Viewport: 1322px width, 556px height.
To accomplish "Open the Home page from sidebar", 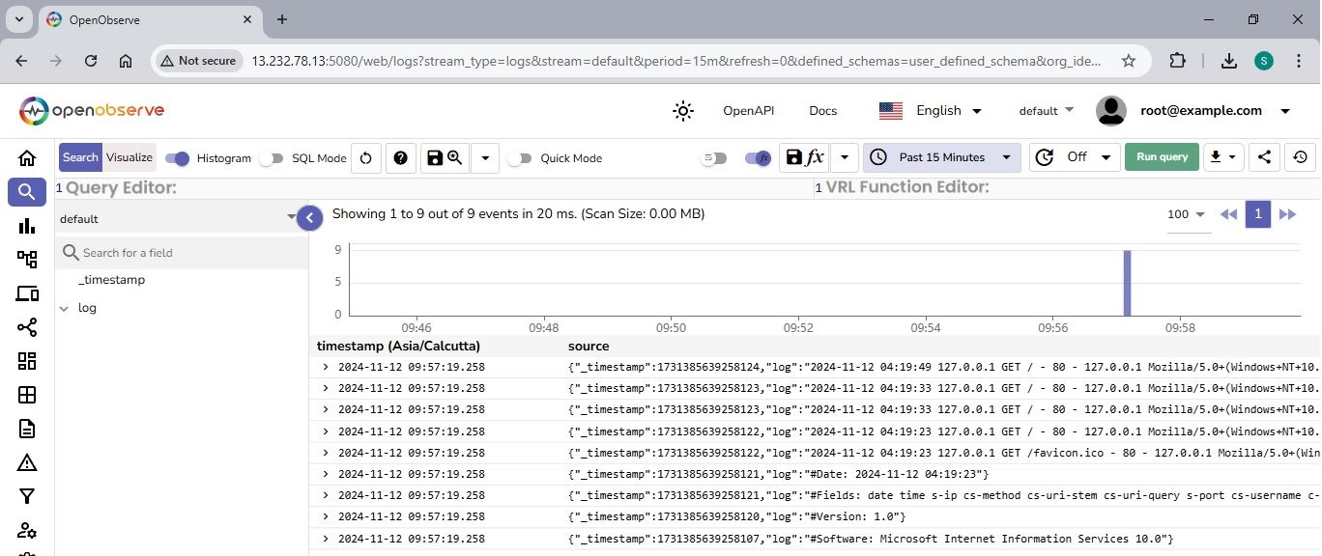I will (x=27, y=158).
